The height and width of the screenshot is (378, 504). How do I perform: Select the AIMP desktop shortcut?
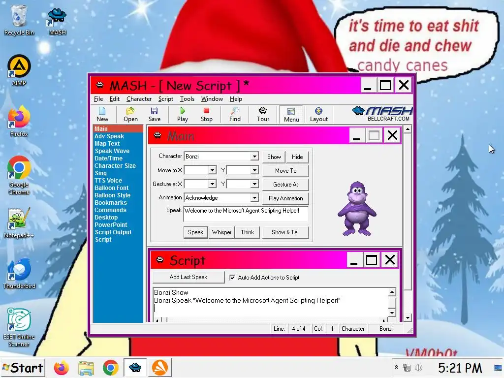pos(19,70)
